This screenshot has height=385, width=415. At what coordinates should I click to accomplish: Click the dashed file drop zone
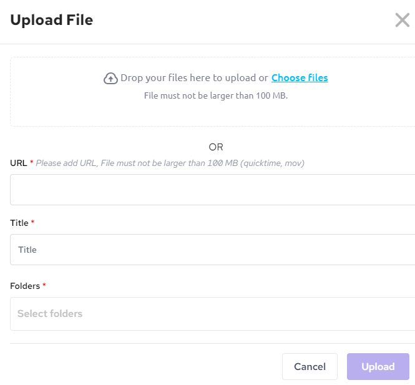(x=212, y=111)
